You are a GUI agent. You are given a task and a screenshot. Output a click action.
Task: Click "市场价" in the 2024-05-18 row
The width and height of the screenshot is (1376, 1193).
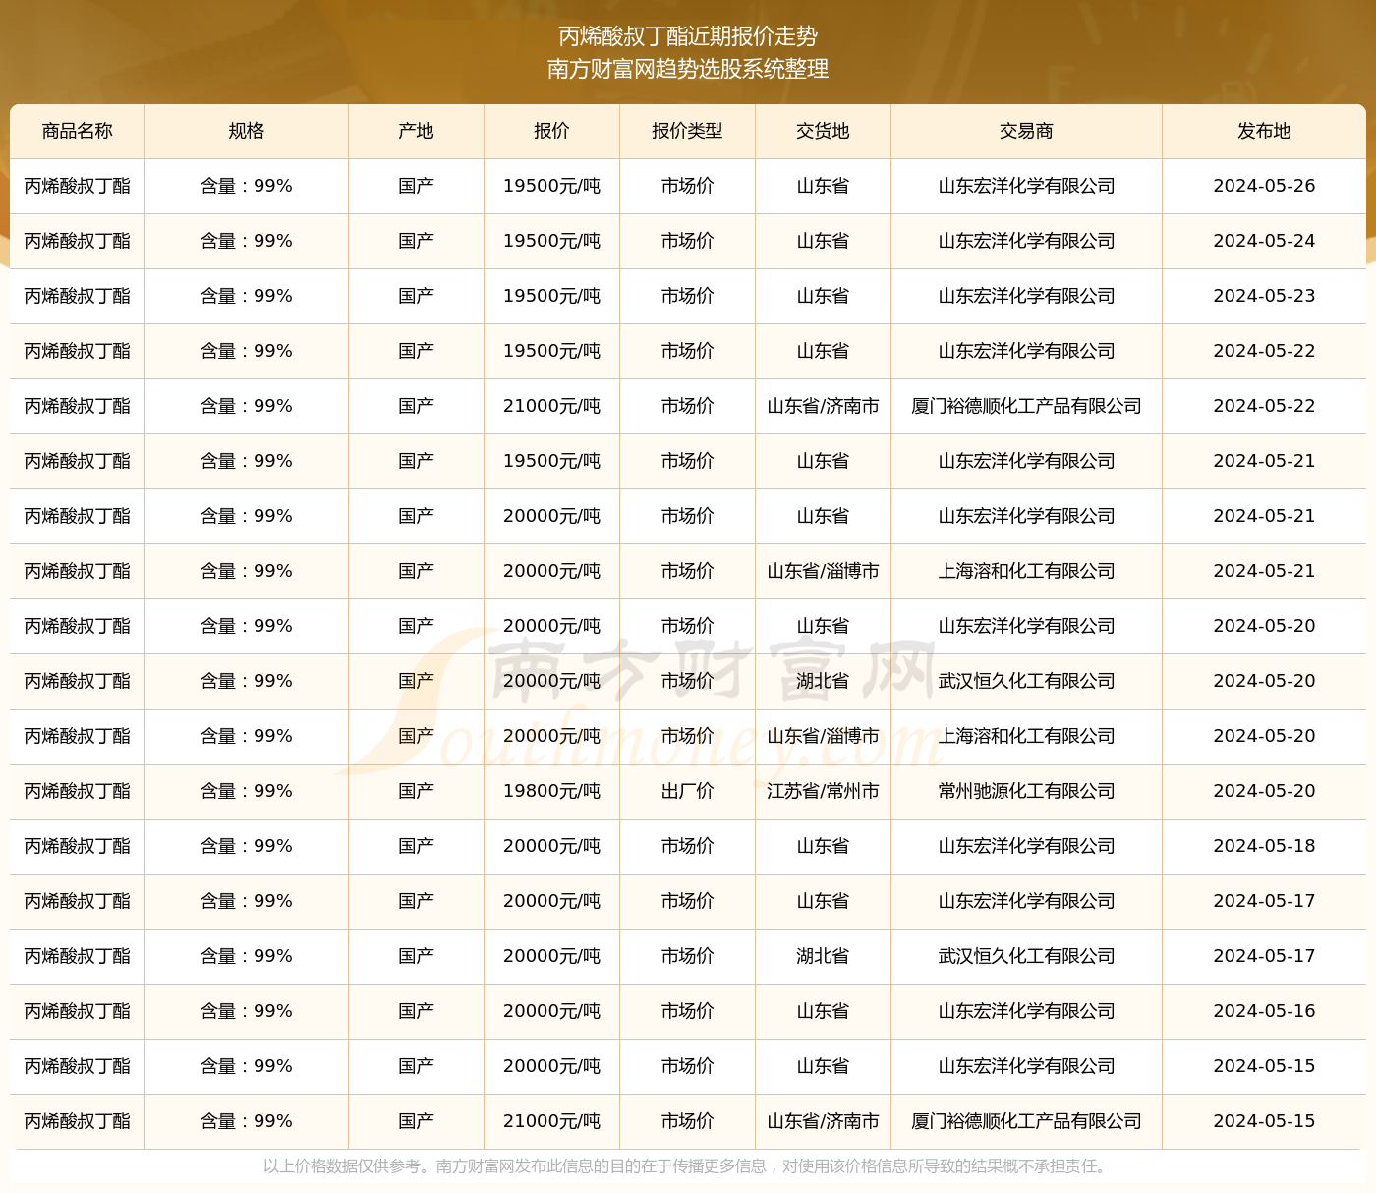687,846
